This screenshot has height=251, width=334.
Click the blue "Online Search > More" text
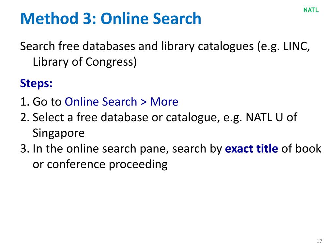point(121,102)
